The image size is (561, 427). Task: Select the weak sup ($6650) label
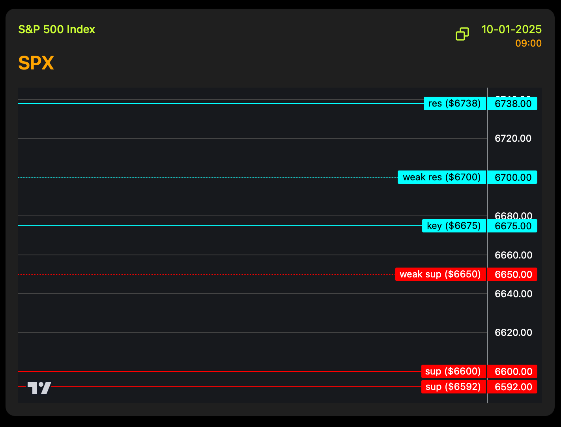tap(440, 274)
